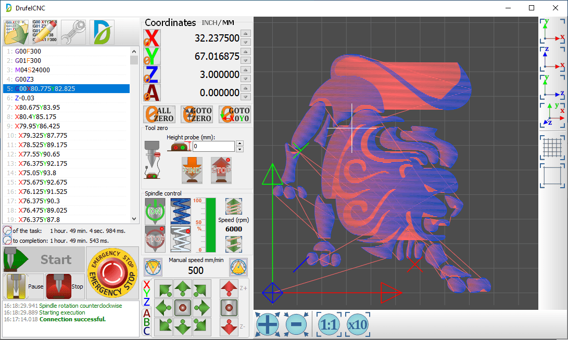Switch to the 3D isometric view
Viewport: 568px width, 340px height.
tap(552, 115)
